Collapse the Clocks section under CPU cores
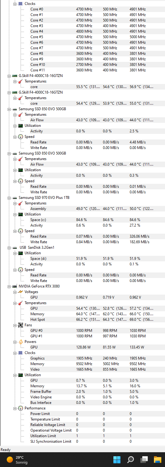Viewport: 165px width, 467px height. (15, 4)
